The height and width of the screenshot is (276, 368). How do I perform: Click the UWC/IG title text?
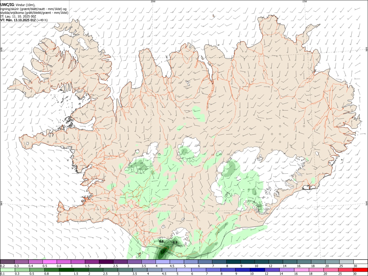pos(7,5)
